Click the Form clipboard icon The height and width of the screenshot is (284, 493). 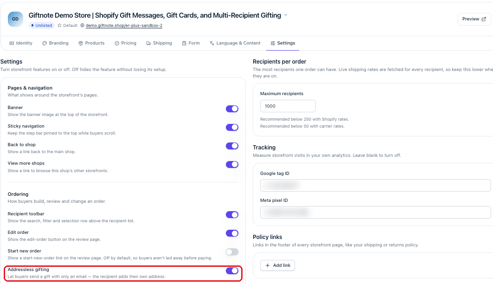pyautogui.click(x=184, y=44)
